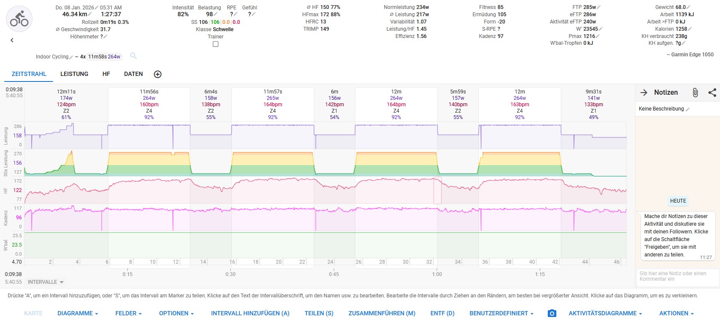Switch to the LEISTUNG tab
Image resolution: width=720 pixels, height=320 pixels.
pyautogui.click(x=74, y=74)
